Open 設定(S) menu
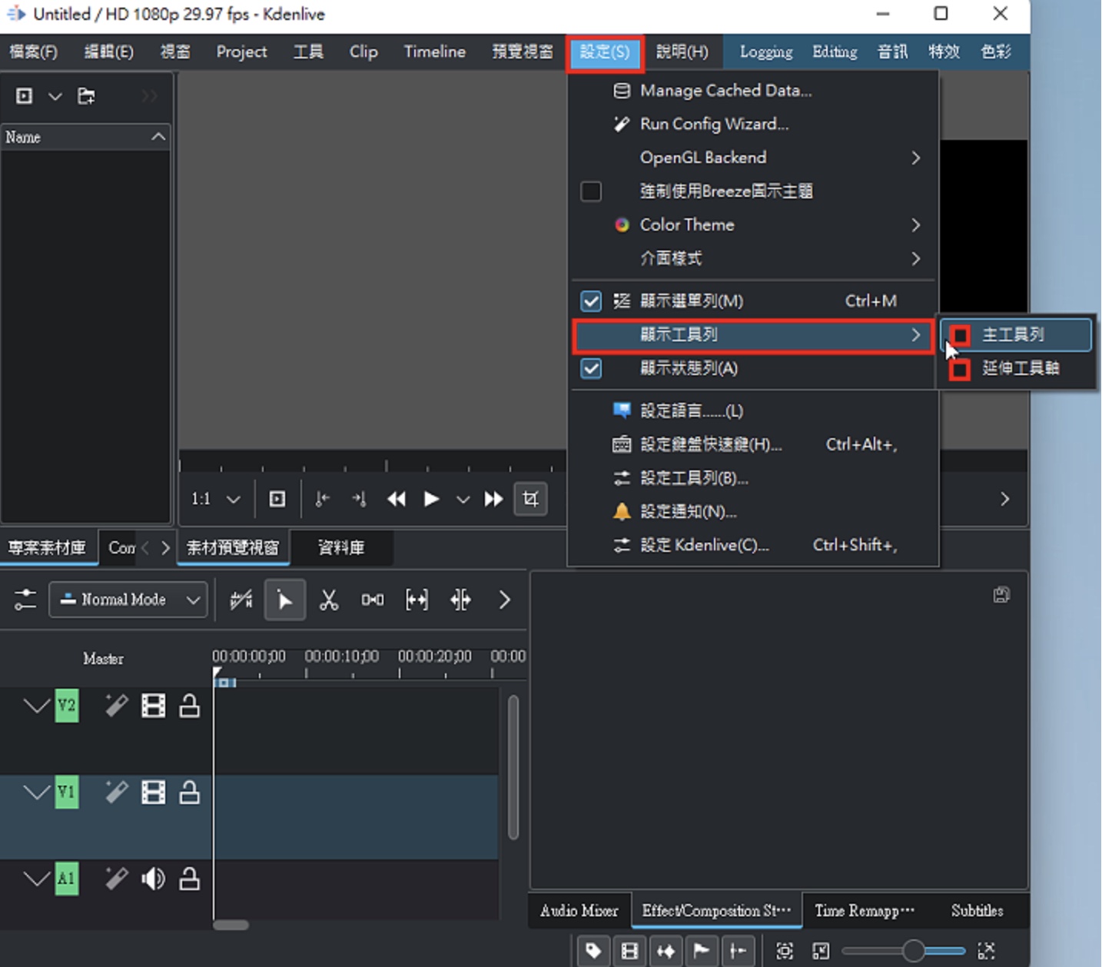 605,52
